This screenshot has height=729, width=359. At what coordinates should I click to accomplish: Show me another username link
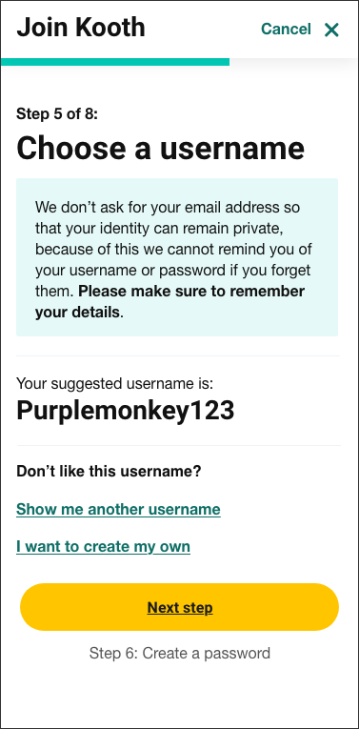click(x=118, y=510)
